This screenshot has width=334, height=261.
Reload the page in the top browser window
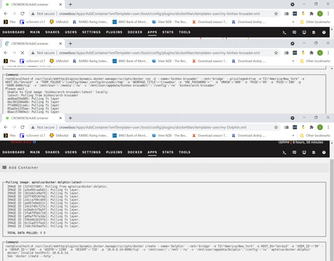pos(22,14)
